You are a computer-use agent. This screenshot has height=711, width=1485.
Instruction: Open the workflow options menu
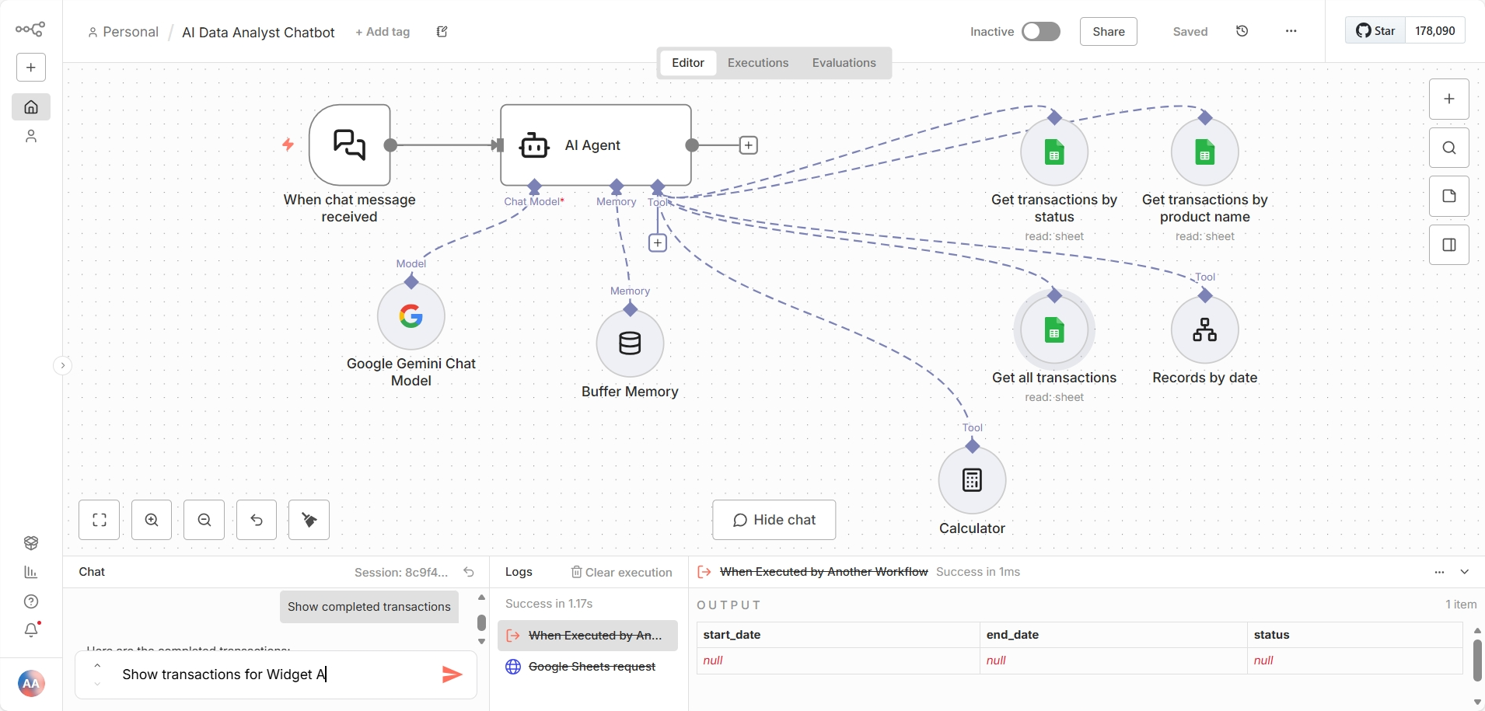click(1291, 31)
